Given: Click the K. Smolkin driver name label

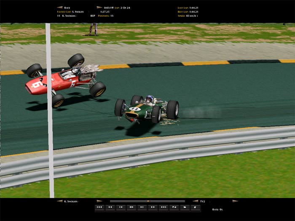Looking at the screenshot, I should [72, 201].
